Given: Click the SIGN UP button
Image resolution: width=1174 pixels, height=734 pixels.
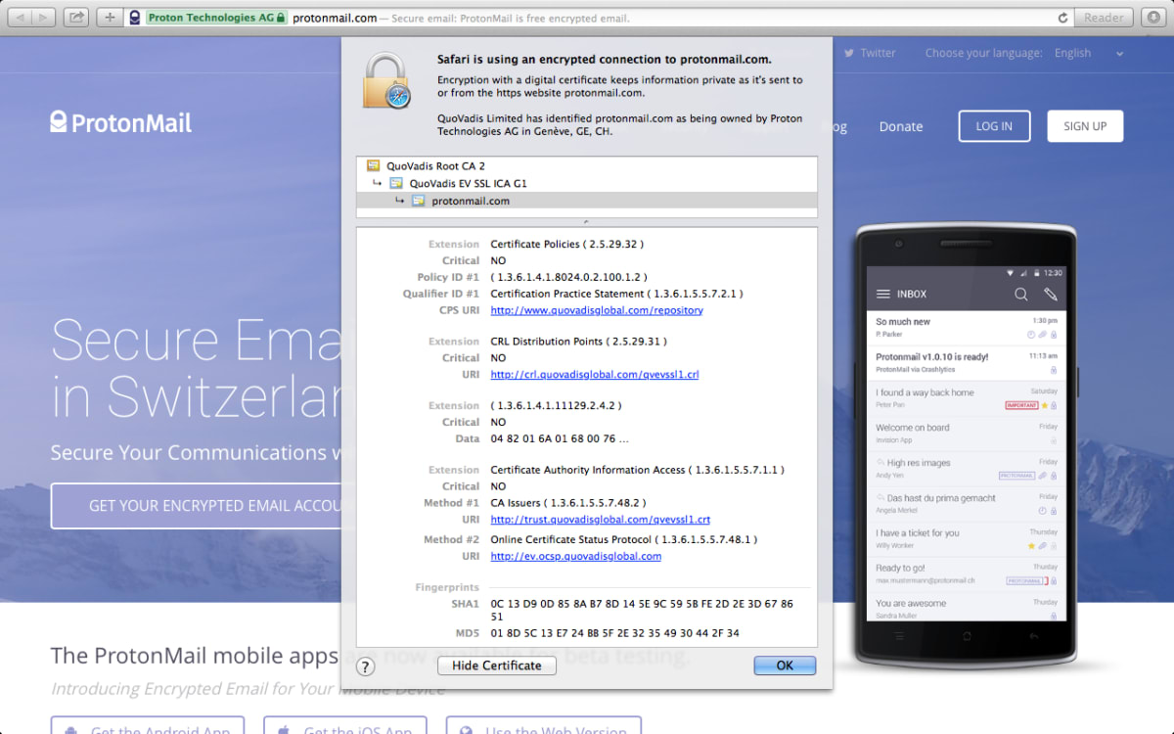Looking at the screenshot, I should pos(1085,126).
